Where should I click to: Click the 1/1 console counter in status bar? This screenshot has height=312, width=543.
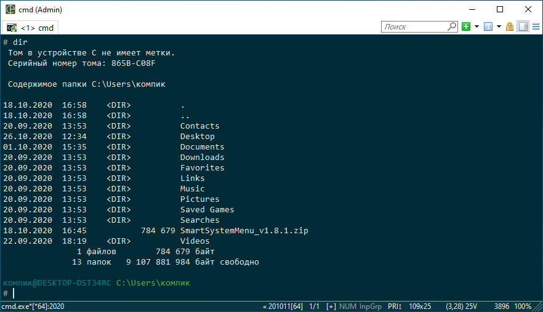pos(314,306)
